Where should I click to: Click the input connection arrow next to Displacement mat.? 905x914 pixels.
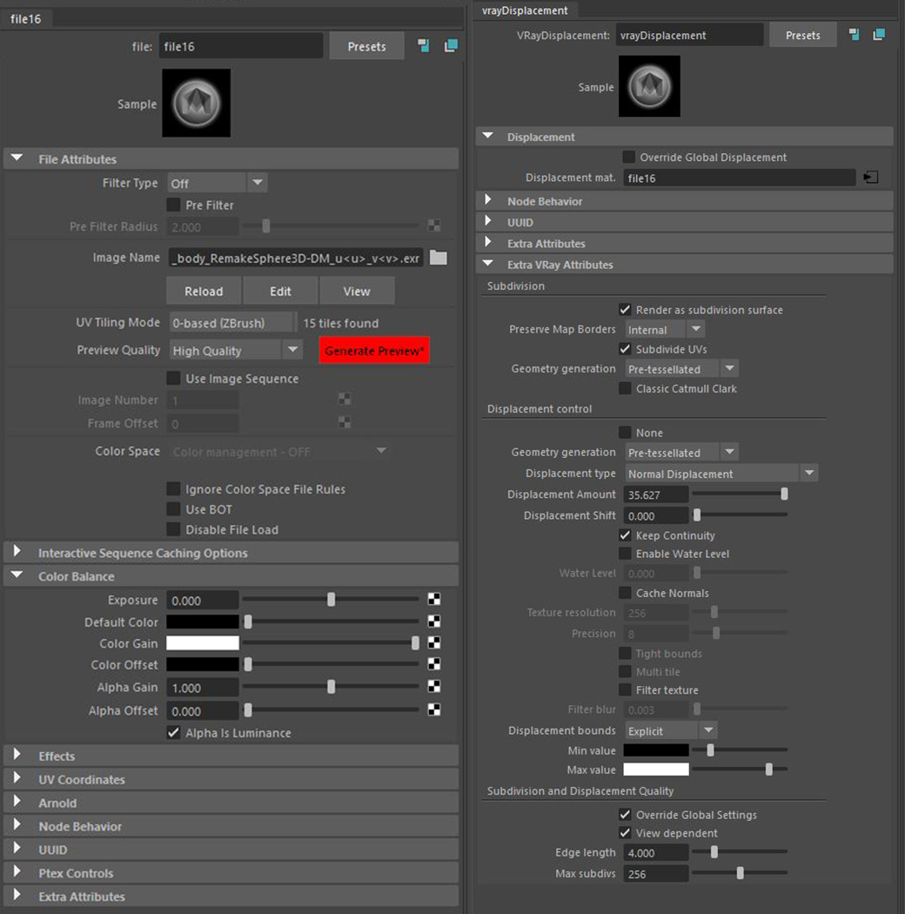tap(870, 178)
